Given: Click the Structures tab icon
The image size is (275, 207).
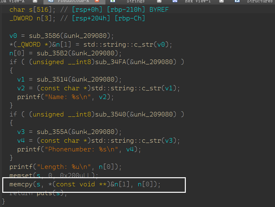Looking at the screenshot, I should [x=237, y=1].
